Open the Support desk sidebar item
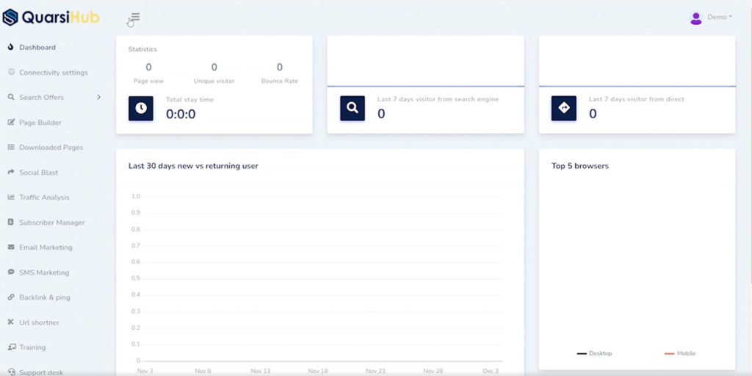The height and width of the screenshot is (376, 752). coord(41,372)
